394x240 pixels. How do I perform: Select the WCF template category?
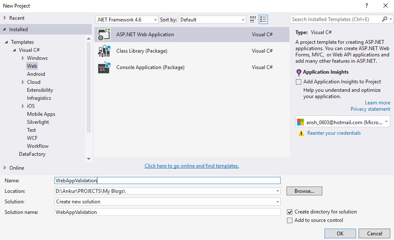[x=32, y=138]
